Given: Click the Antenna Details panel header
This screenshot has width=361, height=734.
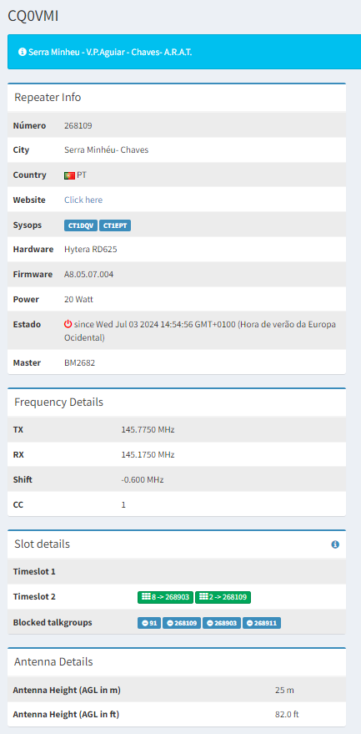Looking at the screenshot, I should click(x=177, y=662).
